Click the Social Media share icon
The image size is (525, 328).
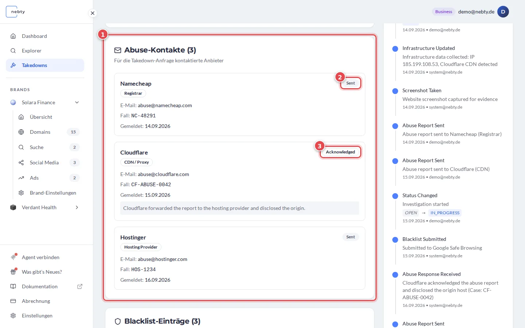tap(21, 163)
